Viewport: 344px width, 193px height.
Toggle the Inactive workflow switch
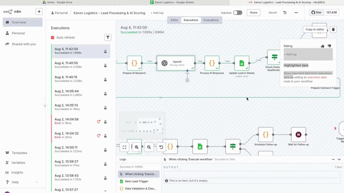238,13
